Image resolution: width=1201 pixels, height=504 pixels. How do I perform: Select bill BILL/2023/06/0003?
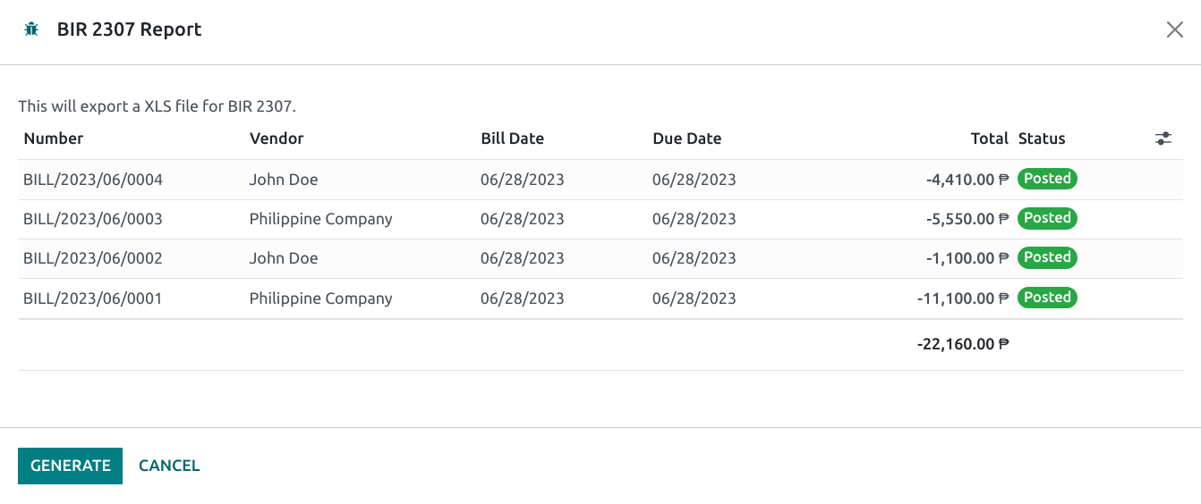pos(93,219)
